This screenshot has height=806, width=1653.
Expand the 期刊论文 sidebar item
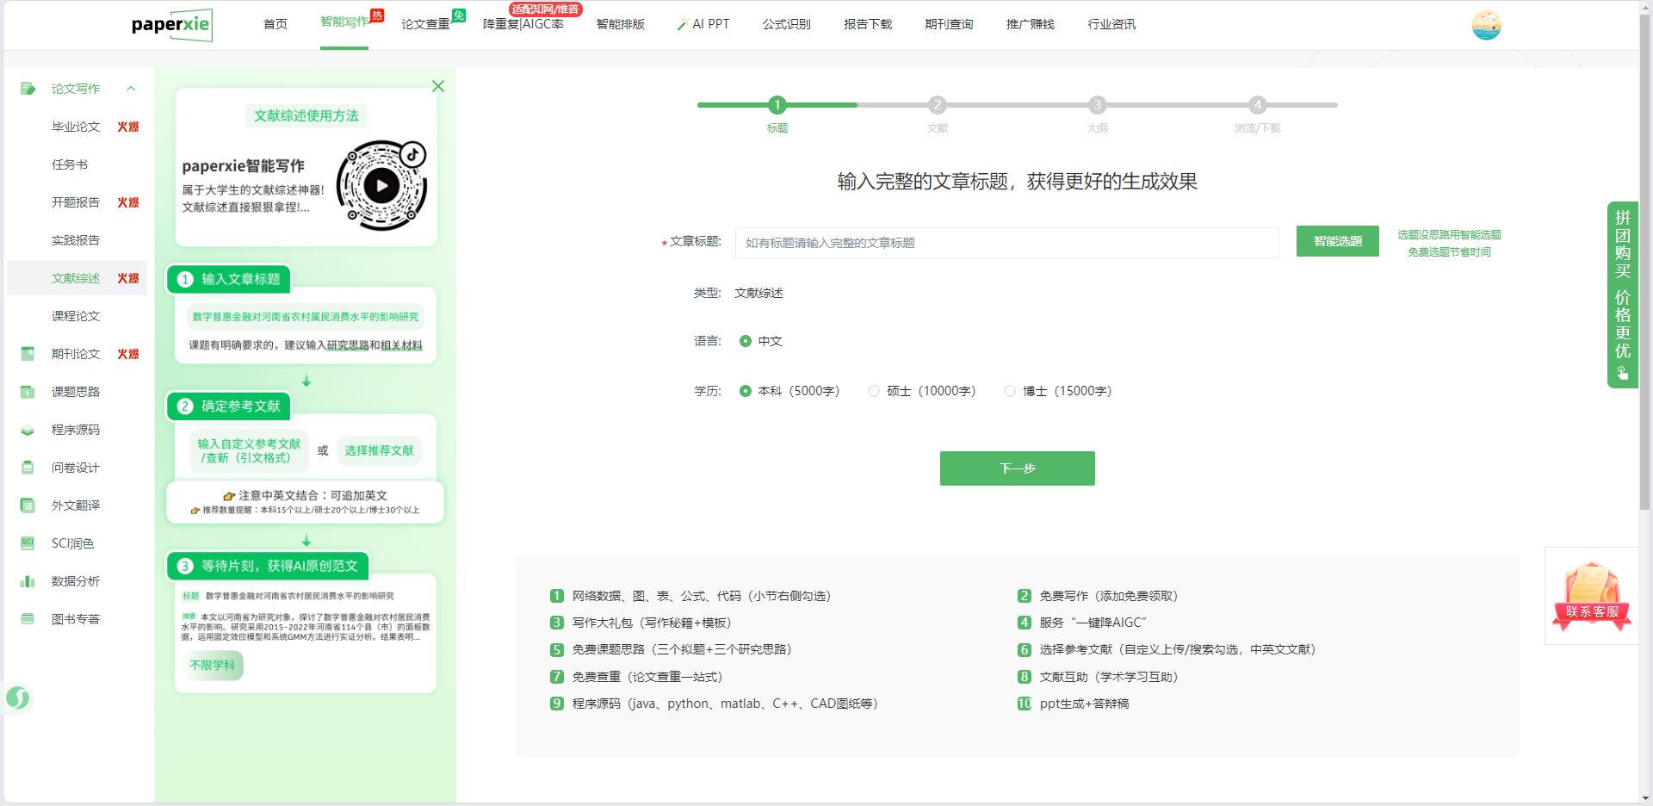(76, 354)
